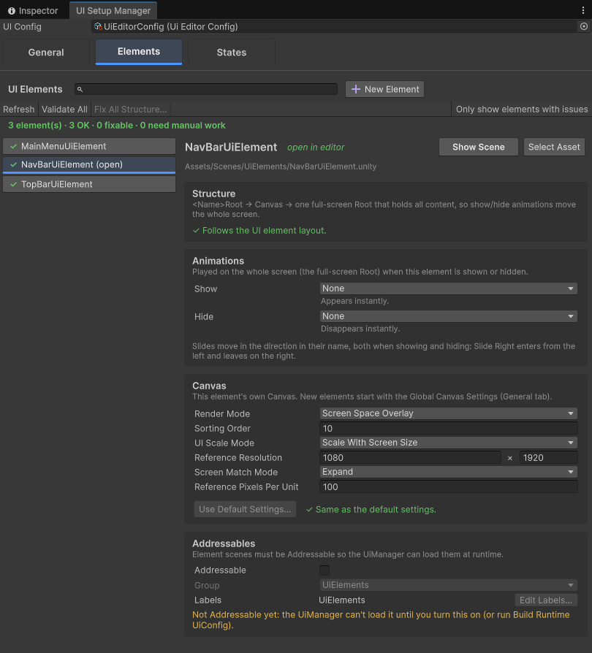
Task: Click Fix All Structure...
Action: pos(130,109)
